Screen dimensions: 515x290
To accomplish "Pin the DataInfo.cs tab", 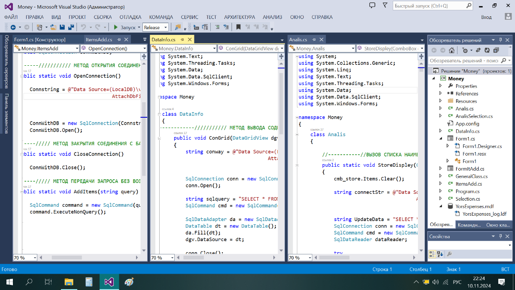I will pyautogui.click(x=182, y=40).
